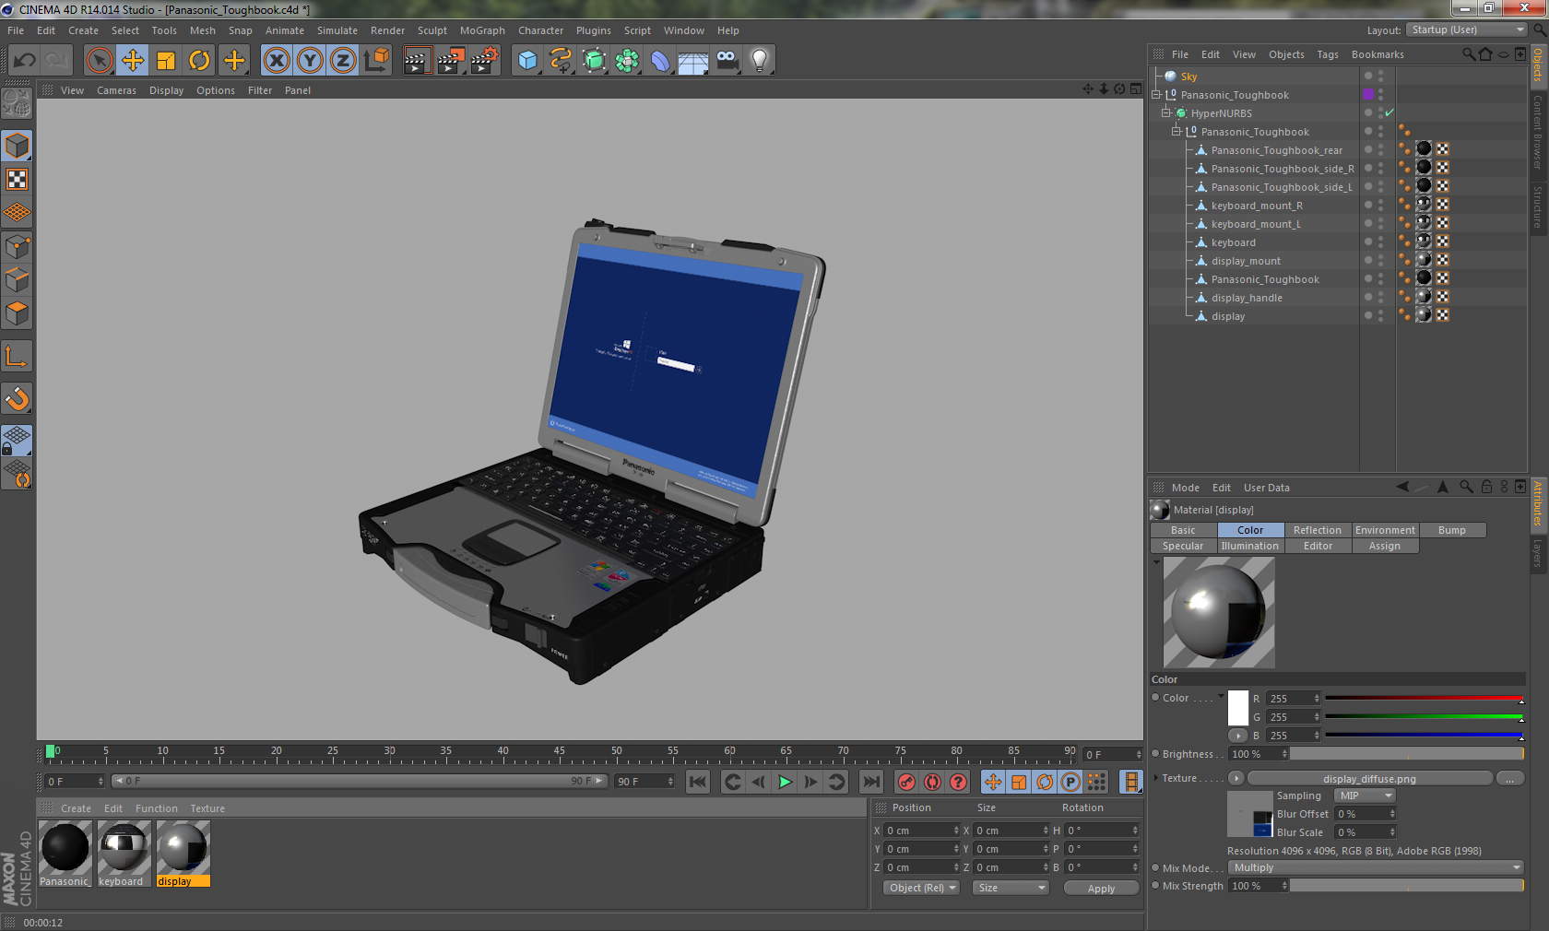1549x931 pixels.
Task: Toggle autokeying button
Action: point(933,782)
